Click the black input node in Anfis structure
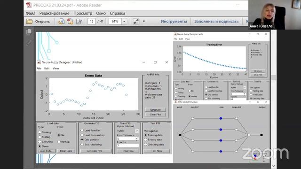The image size is (301, 169). point(180,135)
